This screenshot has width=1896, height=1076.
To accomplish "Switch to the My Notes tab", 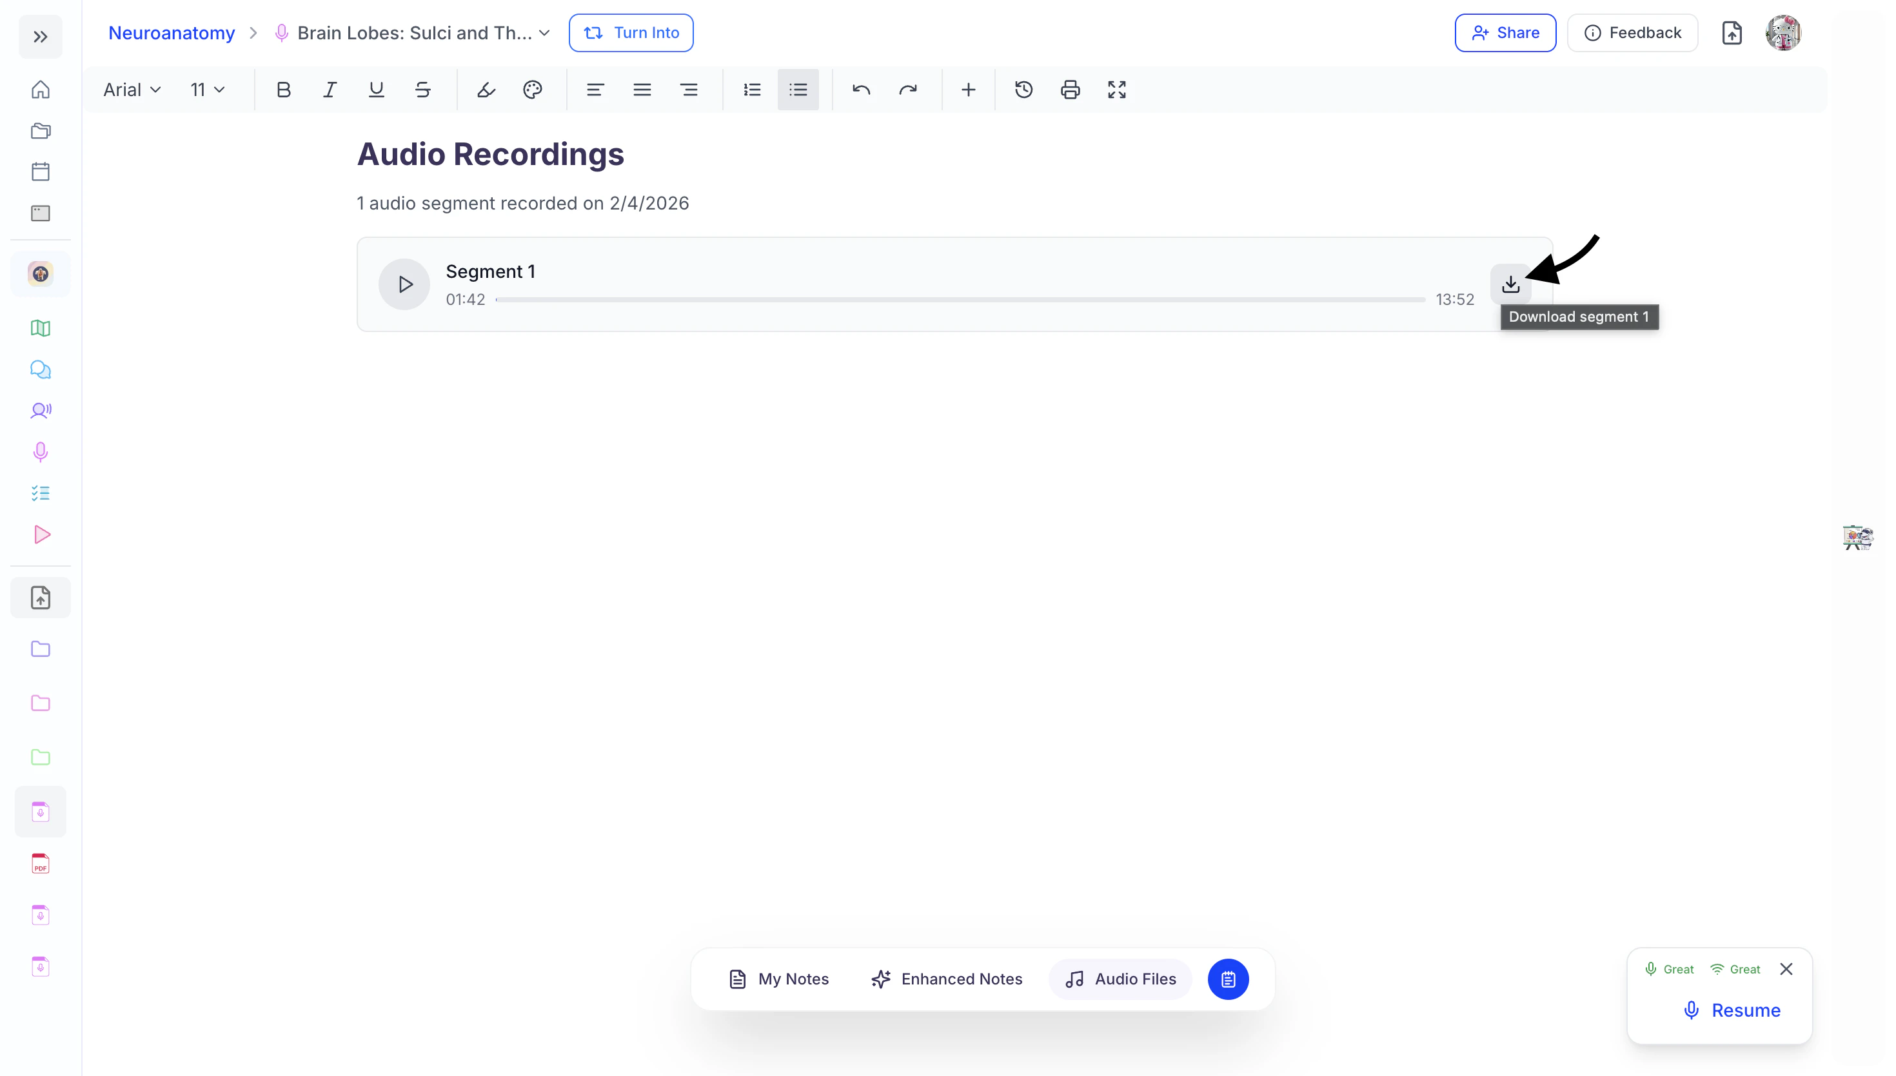I will (x=778, y=979).
